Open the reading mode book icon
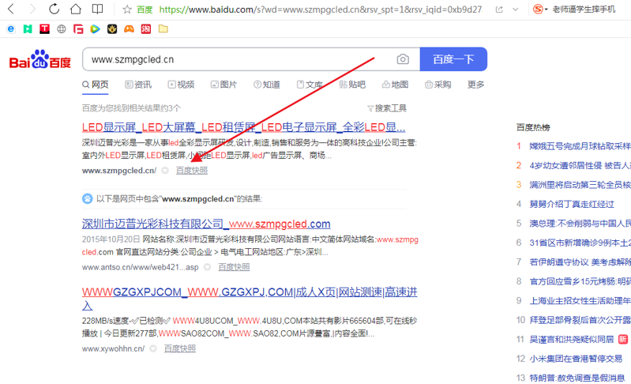Viewport: 631px width, 384px height. click(97, 9)
